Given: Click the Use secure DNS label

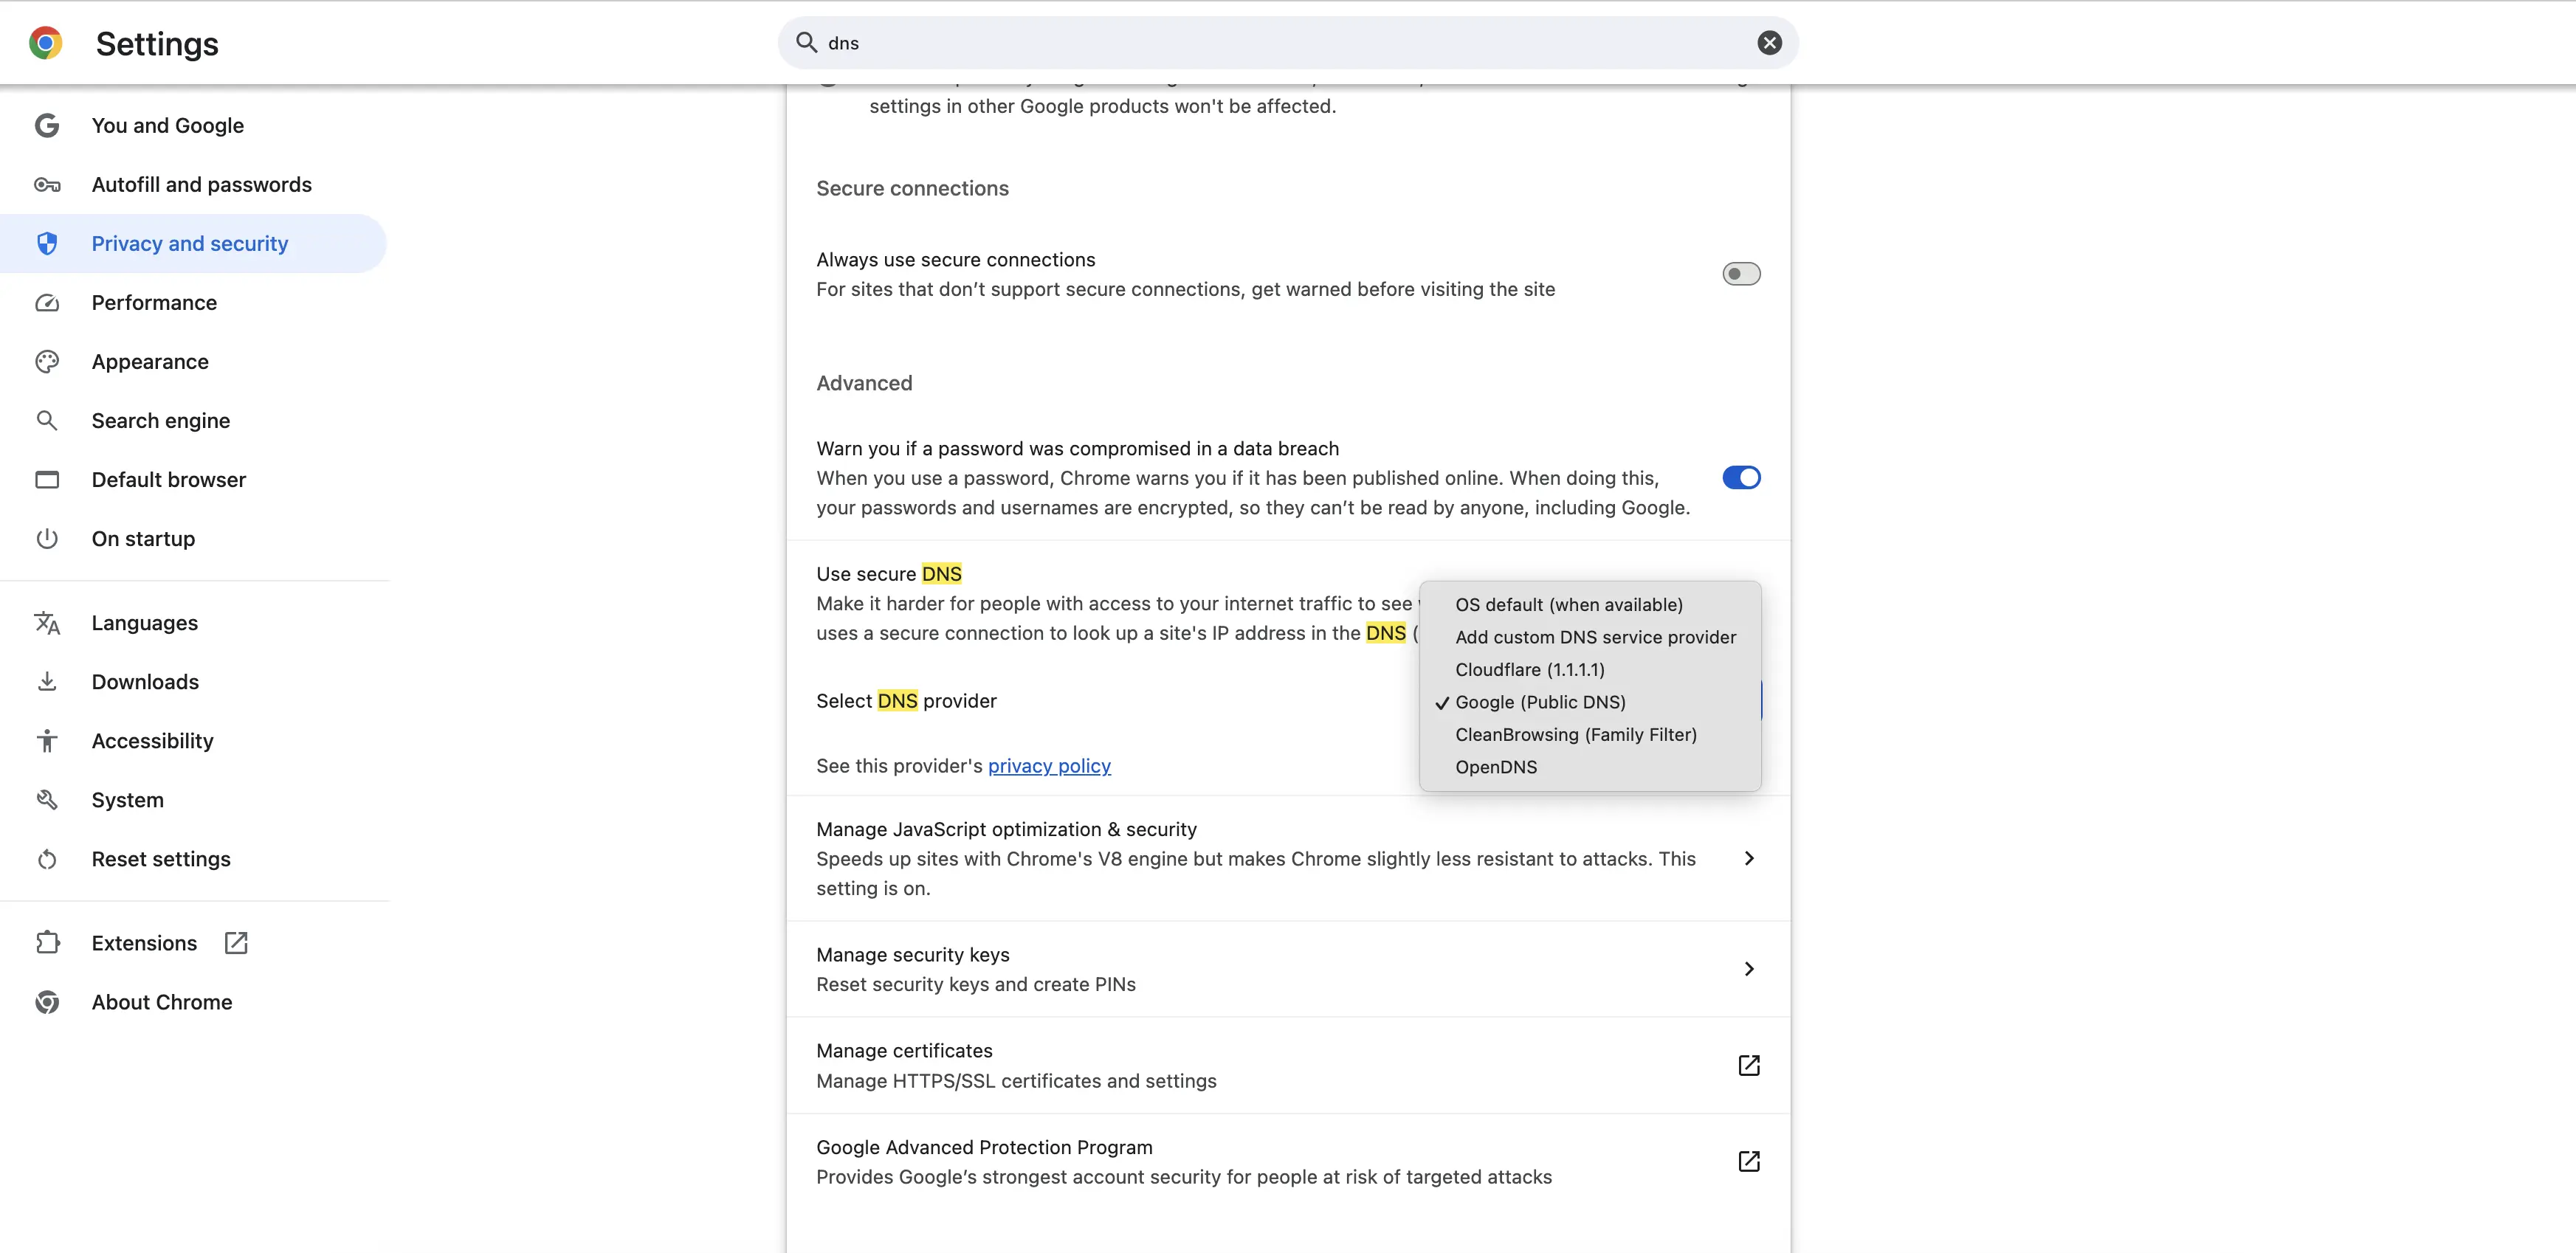Looking at the screenshot, I should pos(888,574).
